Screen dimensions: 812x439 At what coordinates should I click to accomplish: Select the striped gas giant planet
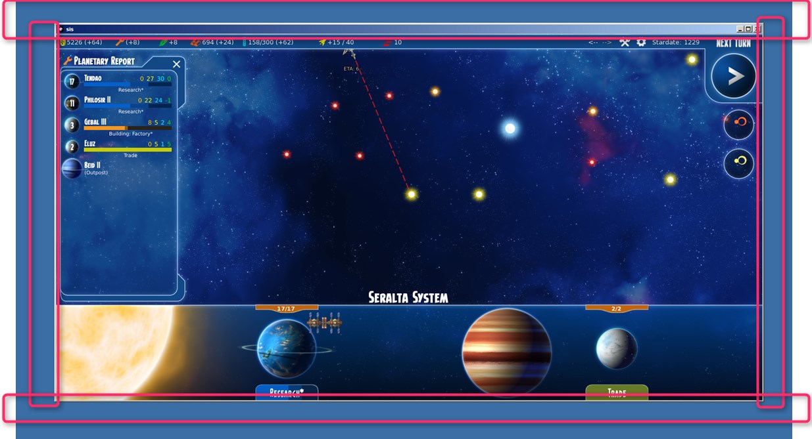click(x=506, y=352)
